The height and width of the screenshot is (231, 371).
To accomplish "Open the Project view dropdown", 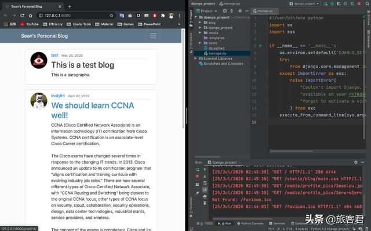I will (x=206, y=11).
